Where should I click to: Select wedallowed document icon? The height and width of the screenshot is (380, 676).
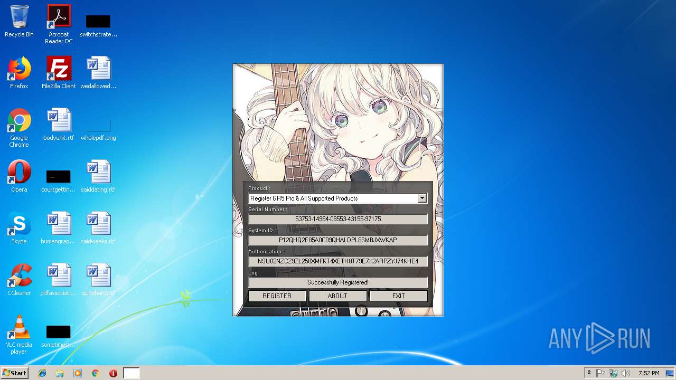click(98, 73)
